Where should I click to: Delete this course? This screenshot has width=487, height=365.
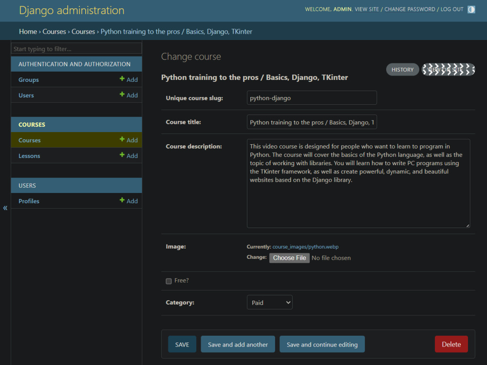[451, 344]
